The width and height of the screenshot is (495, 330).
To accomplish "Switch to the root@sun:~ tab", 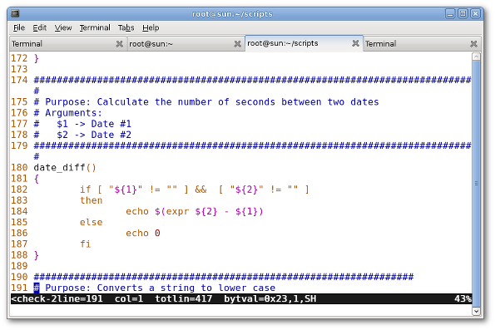I will point(186,44).
